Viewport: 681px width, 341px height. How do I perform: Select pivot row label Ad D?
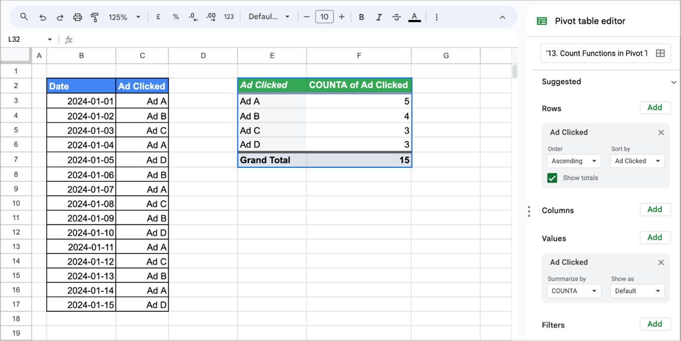coord(272,145)
